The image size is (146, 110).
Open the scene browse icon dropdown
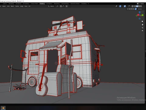pos(138,4)
